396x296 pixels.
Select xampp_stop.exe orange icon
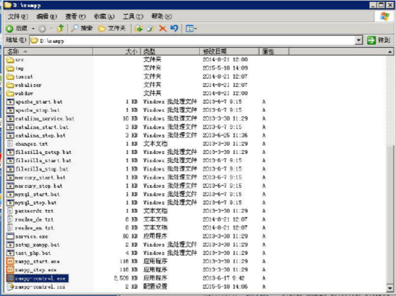pos(10,270)
